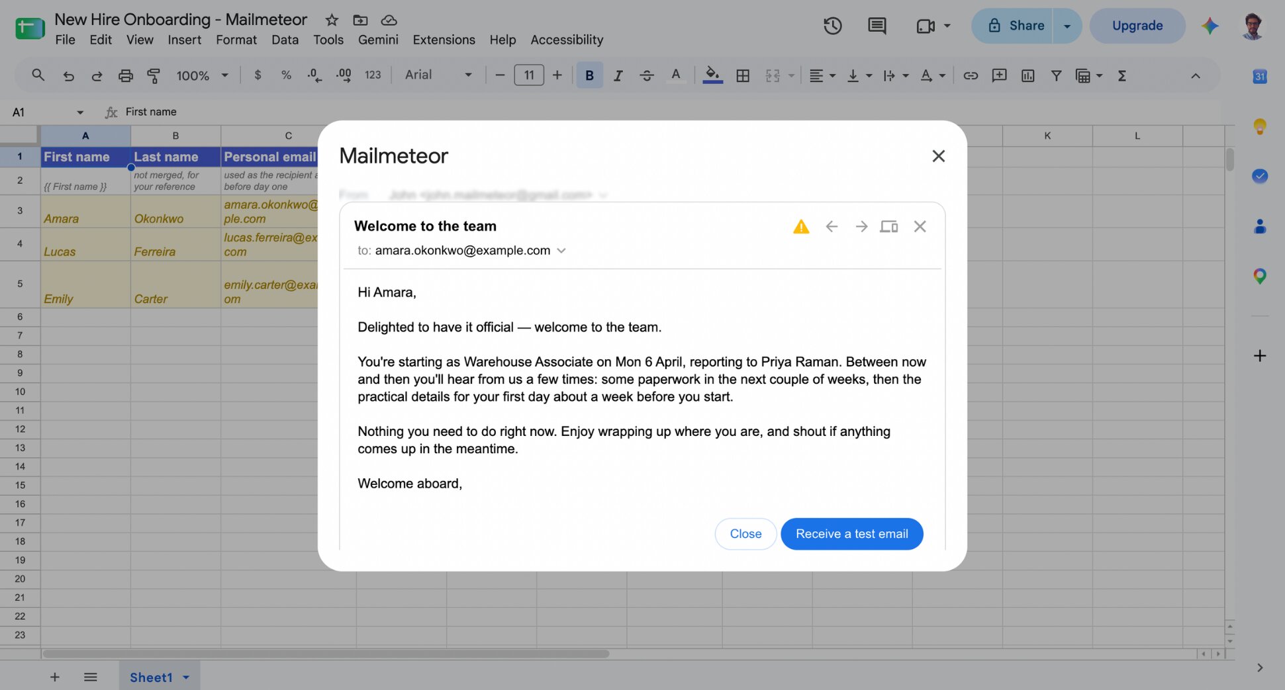
Task: Open the File menu
Action: [65, 40]
